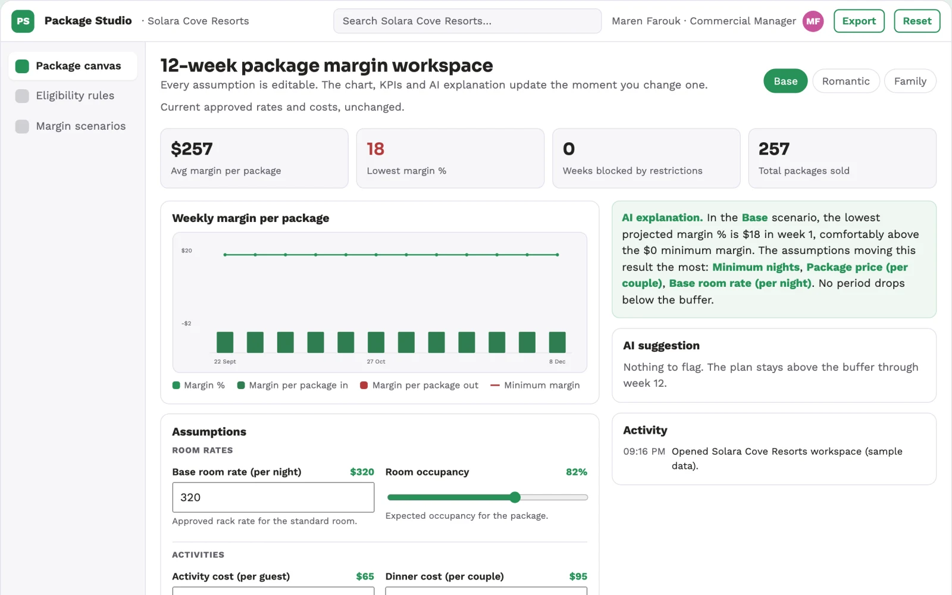Screen dimensions: 952x595
Task: Switch to the Romantic scenario
Action: (x=845, y=81)
